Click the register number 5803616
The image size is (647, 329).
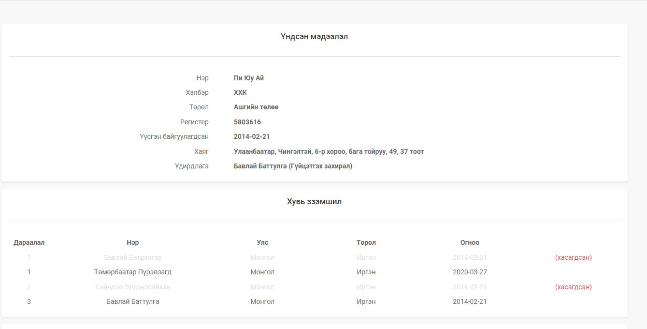click(247, 122)
